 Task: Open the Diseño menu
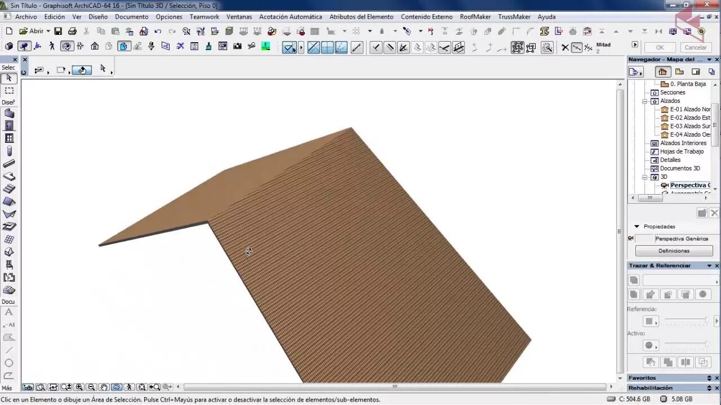coord(98,17)
